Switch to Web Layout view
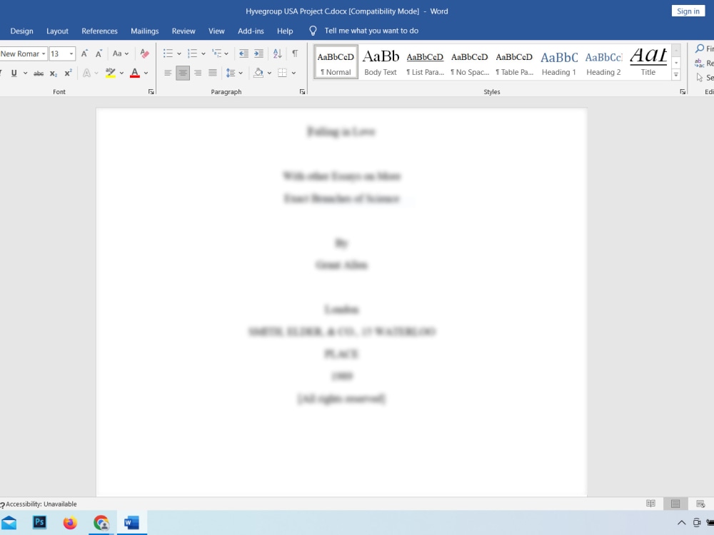714x535 pixels. point(700,504)
